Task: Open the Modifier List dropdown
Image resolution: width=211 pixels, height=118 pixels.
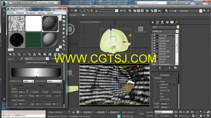Action: [x=177, y=31]
